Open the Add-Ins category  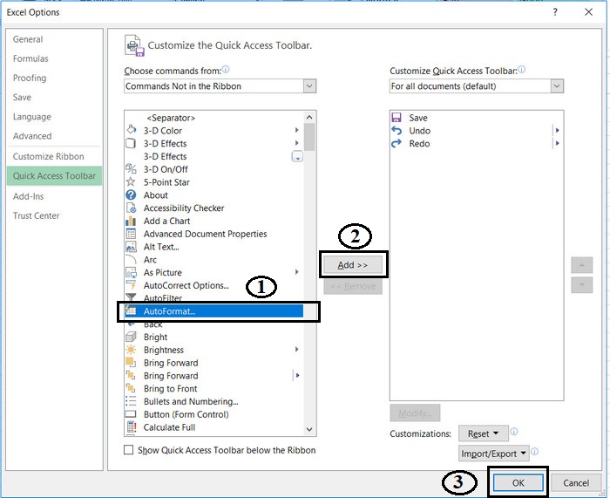click(28, 196)
